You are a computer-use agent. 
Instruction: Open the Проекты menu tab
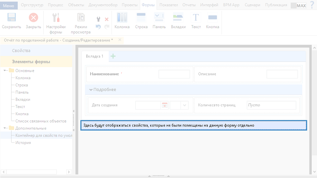pos(130,5)
